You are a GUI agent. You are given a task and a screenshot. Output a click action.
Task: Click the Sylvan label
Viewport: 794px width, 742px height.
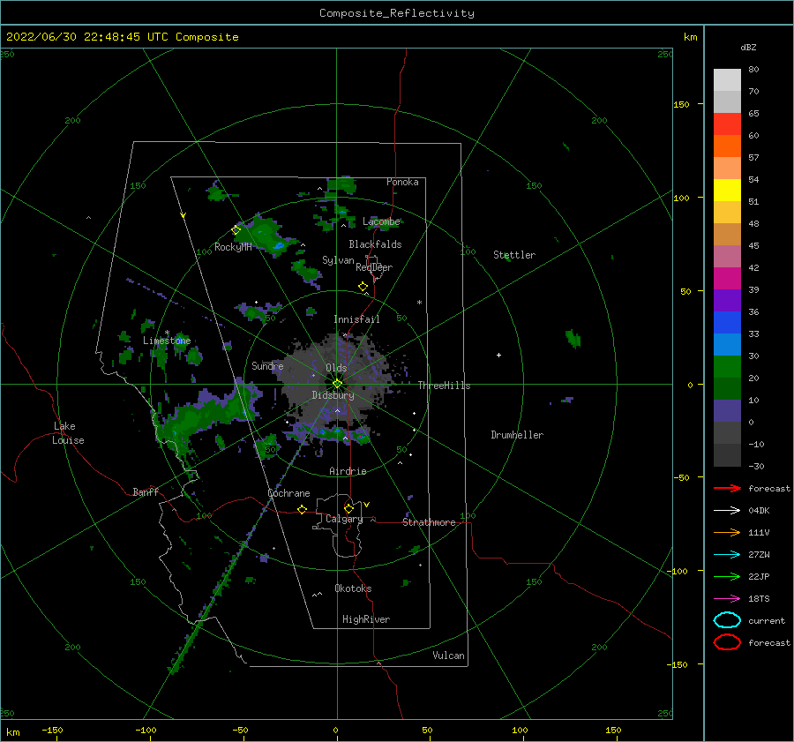(x=338, y=260)
